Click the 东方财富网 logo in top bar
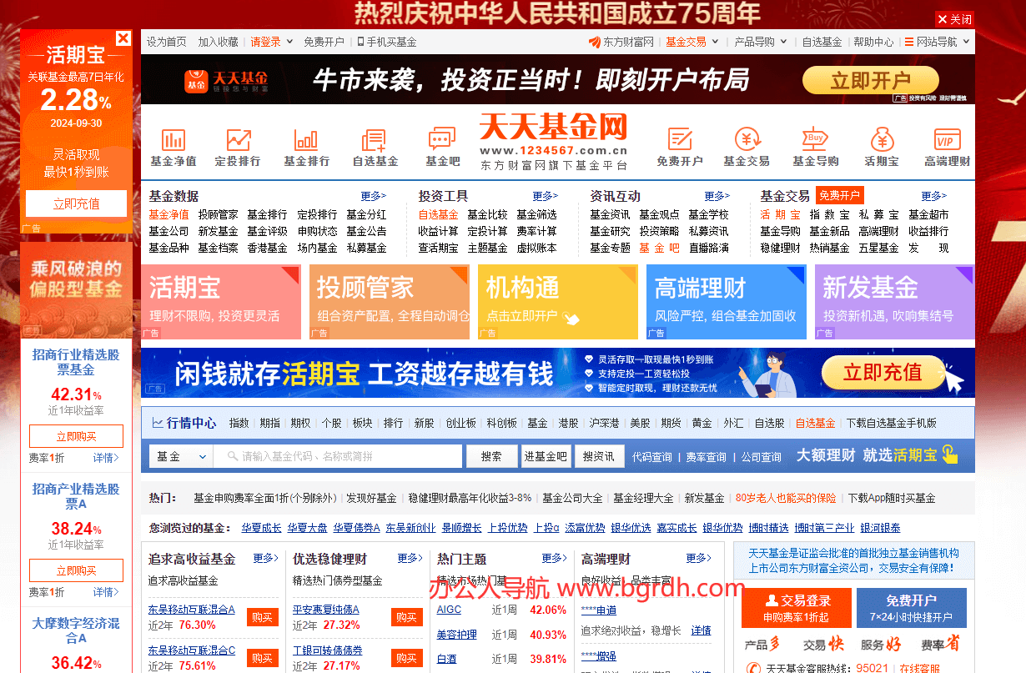1026x673 pixels. (621, 42)
